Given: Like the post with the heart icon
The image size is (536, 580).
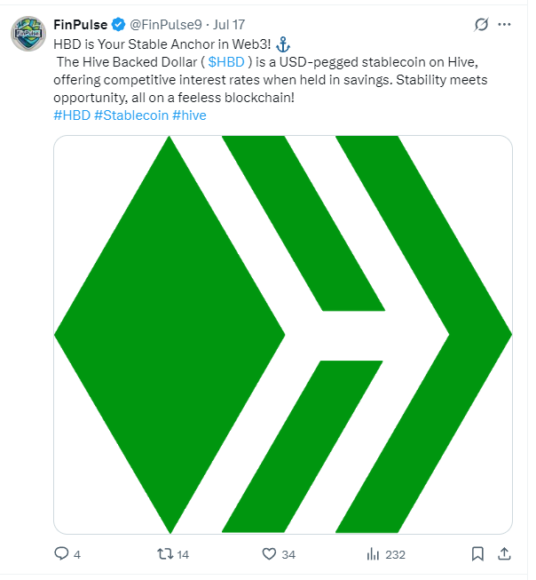Looking at the screenshot, I should point(269,553).
